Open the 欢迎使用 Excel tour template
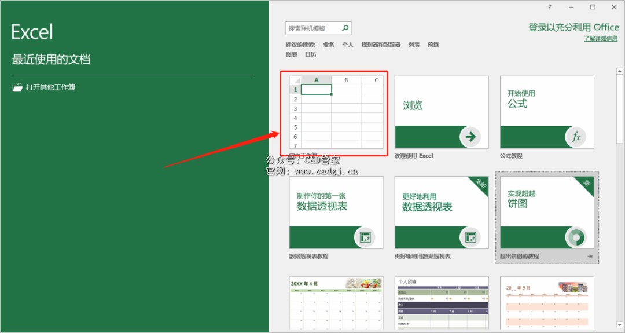 (x=442, y=112)
